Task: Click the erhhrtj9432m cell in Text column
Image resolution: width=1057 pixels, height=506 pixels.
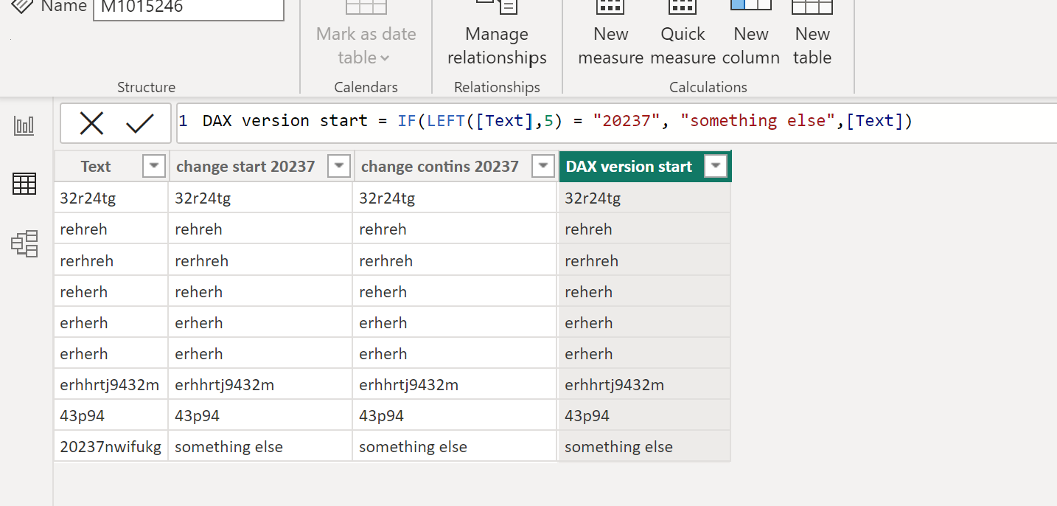Action: [x=111, y=384]
